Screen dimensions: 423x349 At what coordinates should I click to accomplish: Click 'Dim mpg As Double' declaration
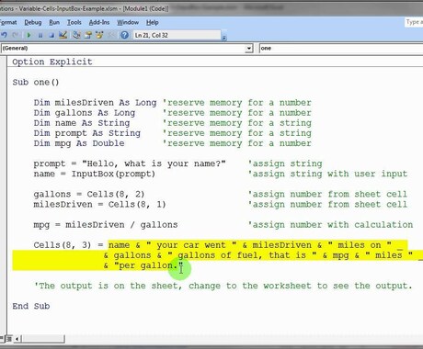(79, 143)
